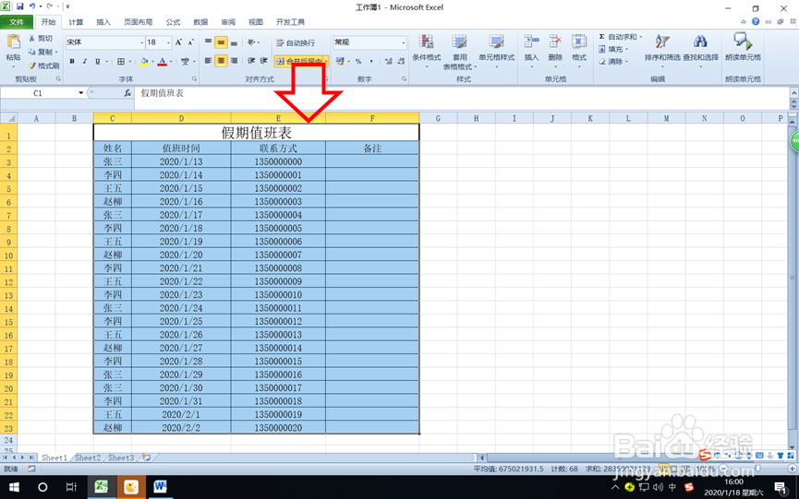Switch to the Page Layout (页面布局) tab
Viewport: 799px width, 499px height.
(x=138, y=22)
